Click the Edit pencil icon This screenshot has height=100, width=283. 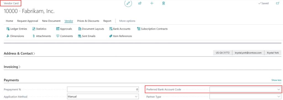tap(128, 3)
